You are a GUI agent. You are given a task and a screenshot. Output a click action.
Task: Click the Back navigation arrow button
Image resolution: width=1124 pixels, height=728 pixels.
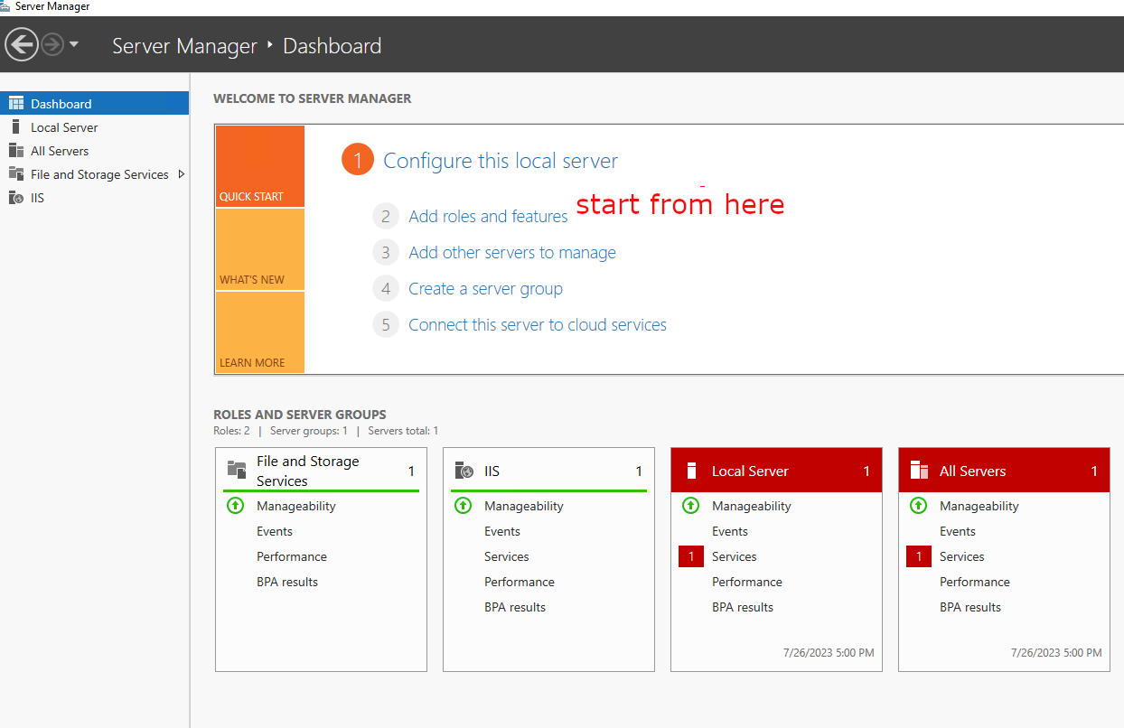point(22,44)
